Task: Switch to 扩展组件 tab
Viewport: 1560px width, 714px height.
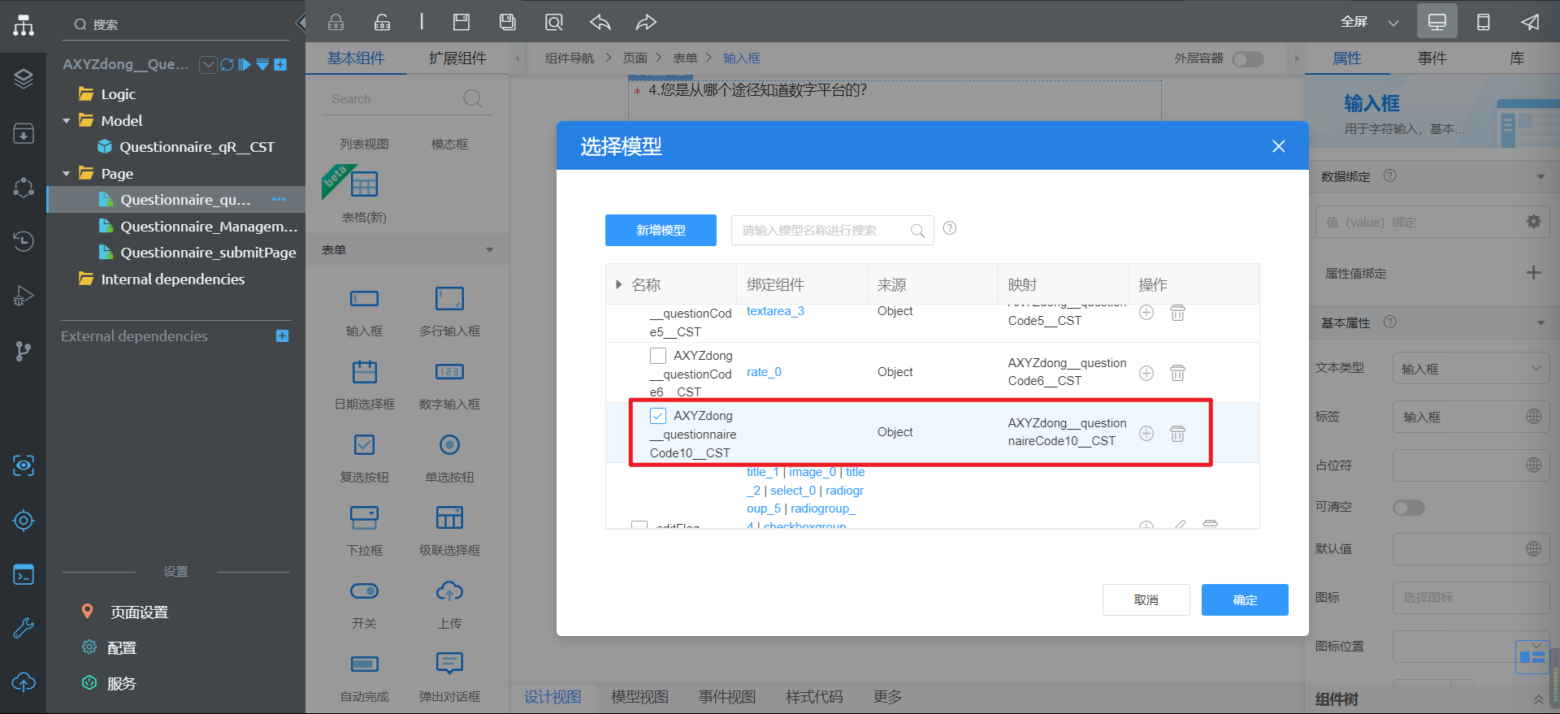Action: point(457,58)
